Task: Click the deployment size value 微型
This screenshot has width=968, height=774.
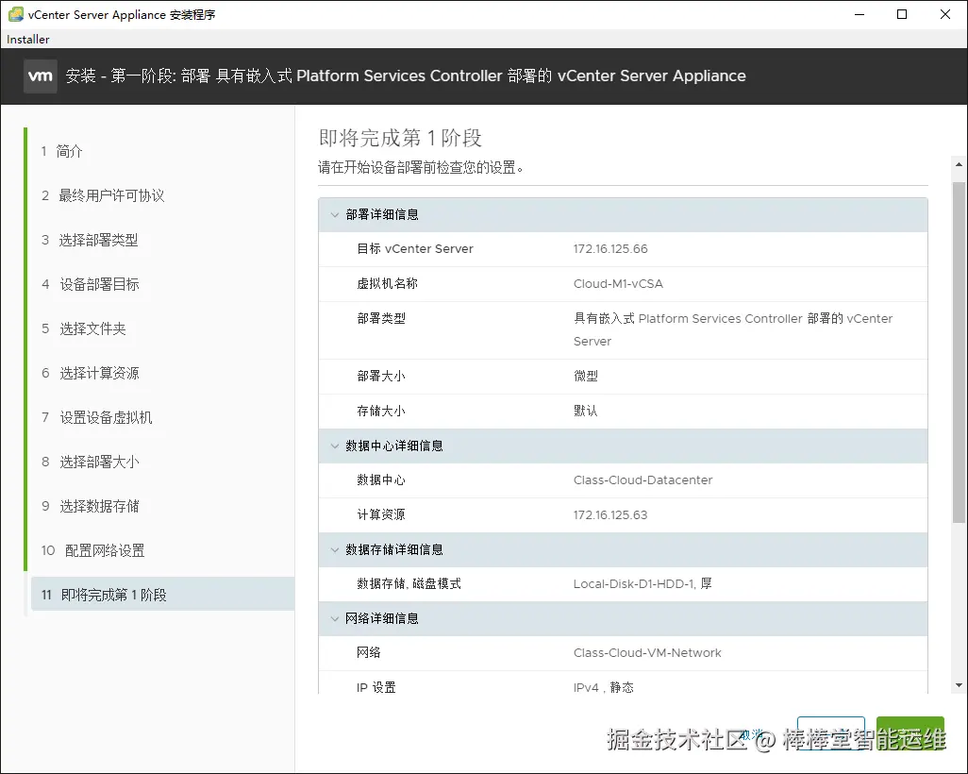Action: 585,377
